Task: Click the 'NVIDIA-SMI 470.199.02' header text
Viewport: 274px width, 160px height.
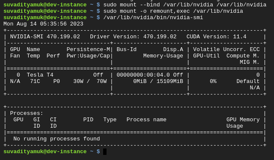Action: click(x=45, y=37)
